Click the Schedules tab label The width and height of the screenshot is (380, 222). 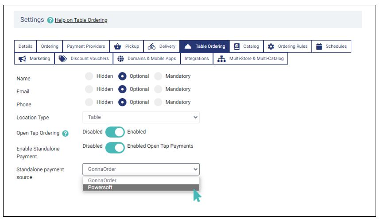(x=336, y=46)
